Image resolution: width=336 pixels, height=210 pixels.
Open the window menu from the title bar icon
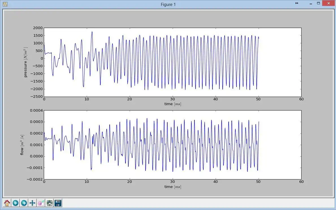pos(5,4)
